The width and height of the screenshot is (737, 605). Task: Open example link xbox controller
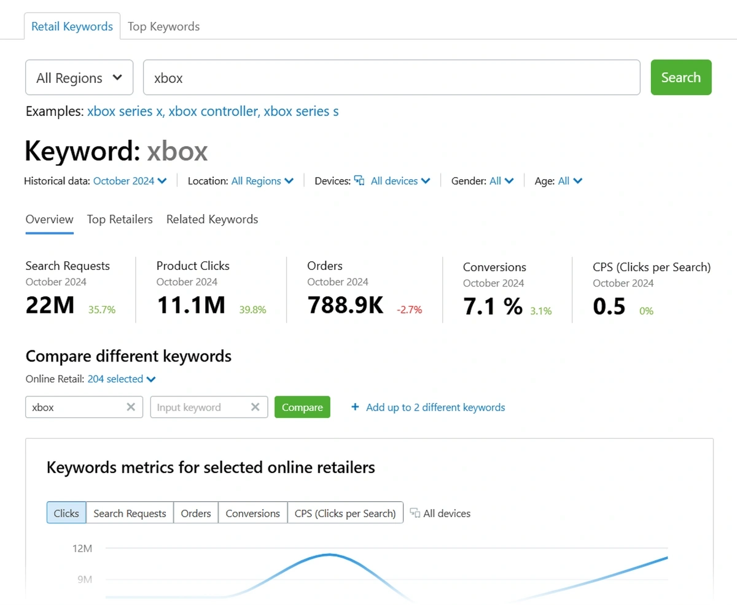(214, 112)
